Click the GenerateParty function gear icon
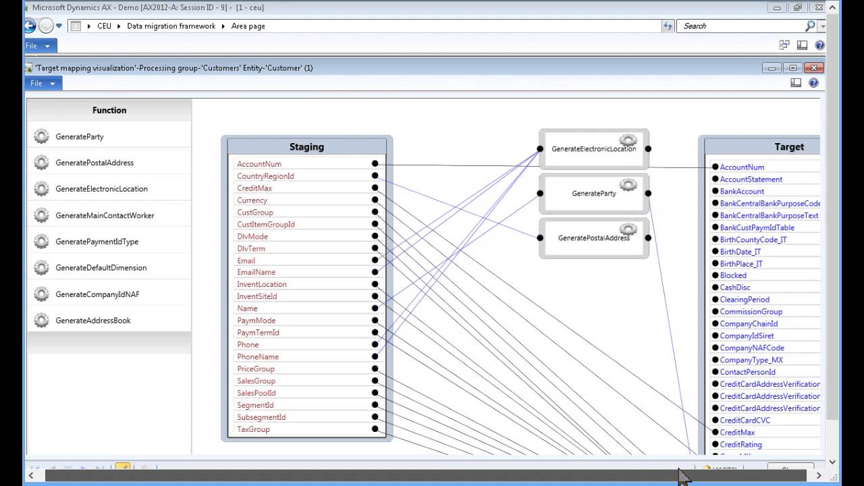The height and width of the screenshot is (486, 864). click(41, 136)
